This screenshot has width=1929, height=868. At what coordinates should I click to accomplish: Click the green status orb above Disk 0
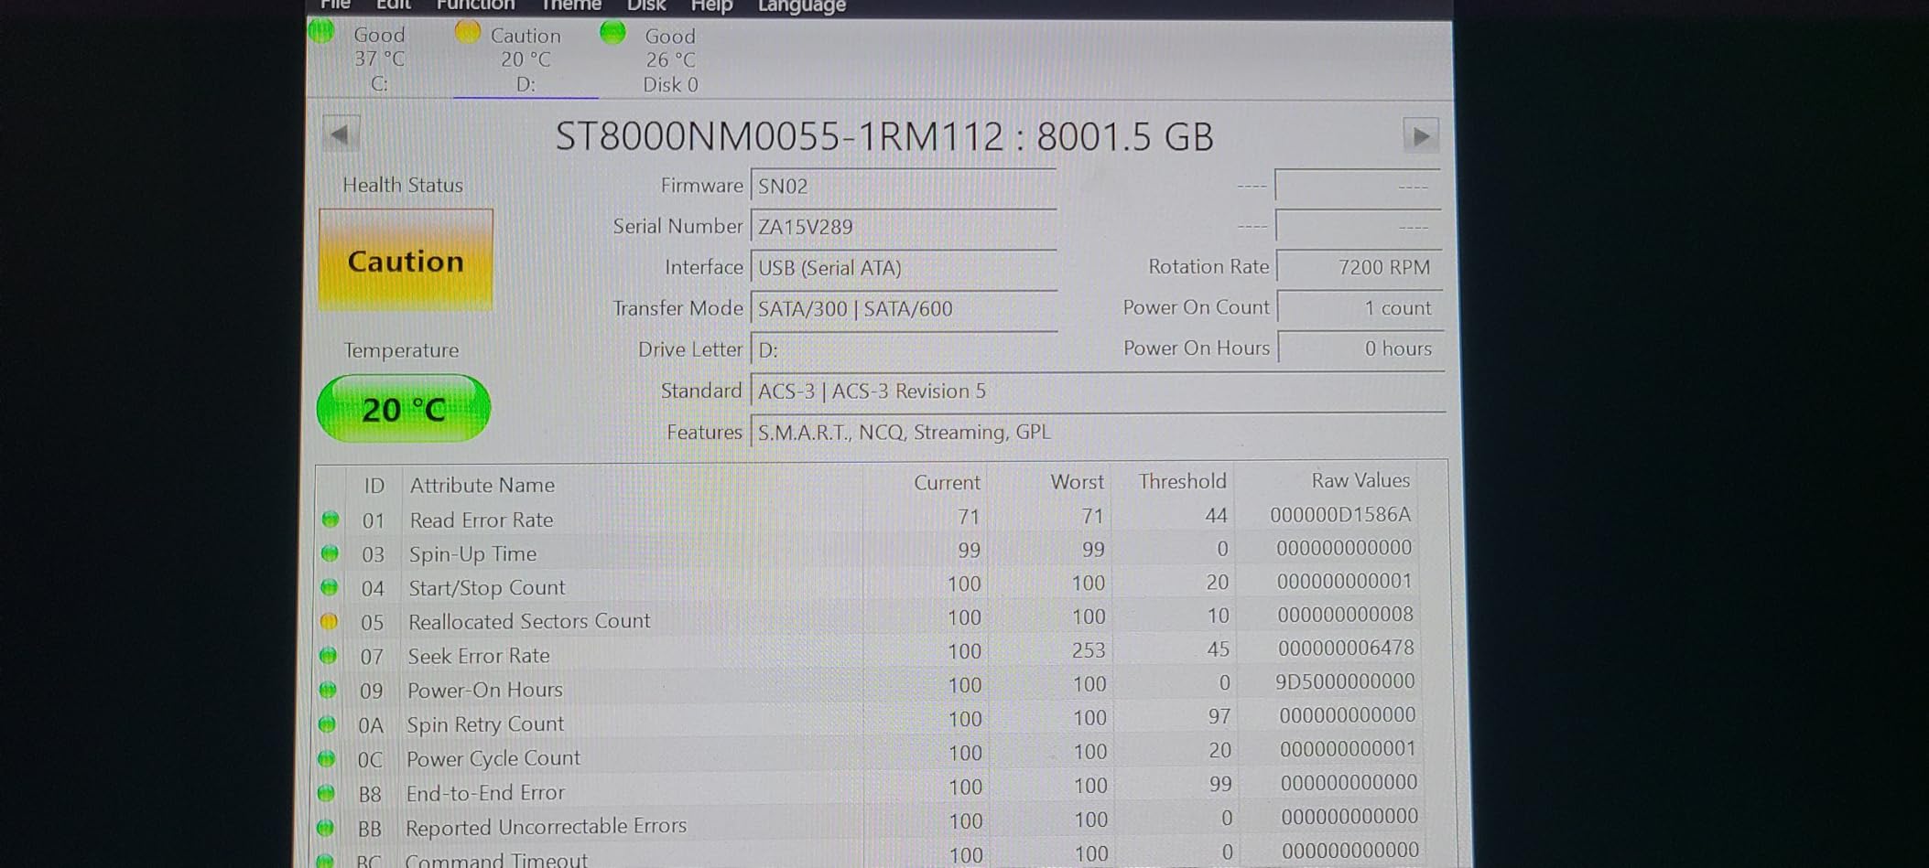612,33
